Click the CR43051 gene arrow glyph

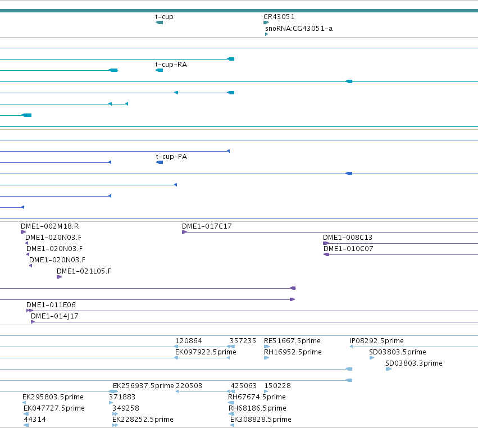pos(266,22)
